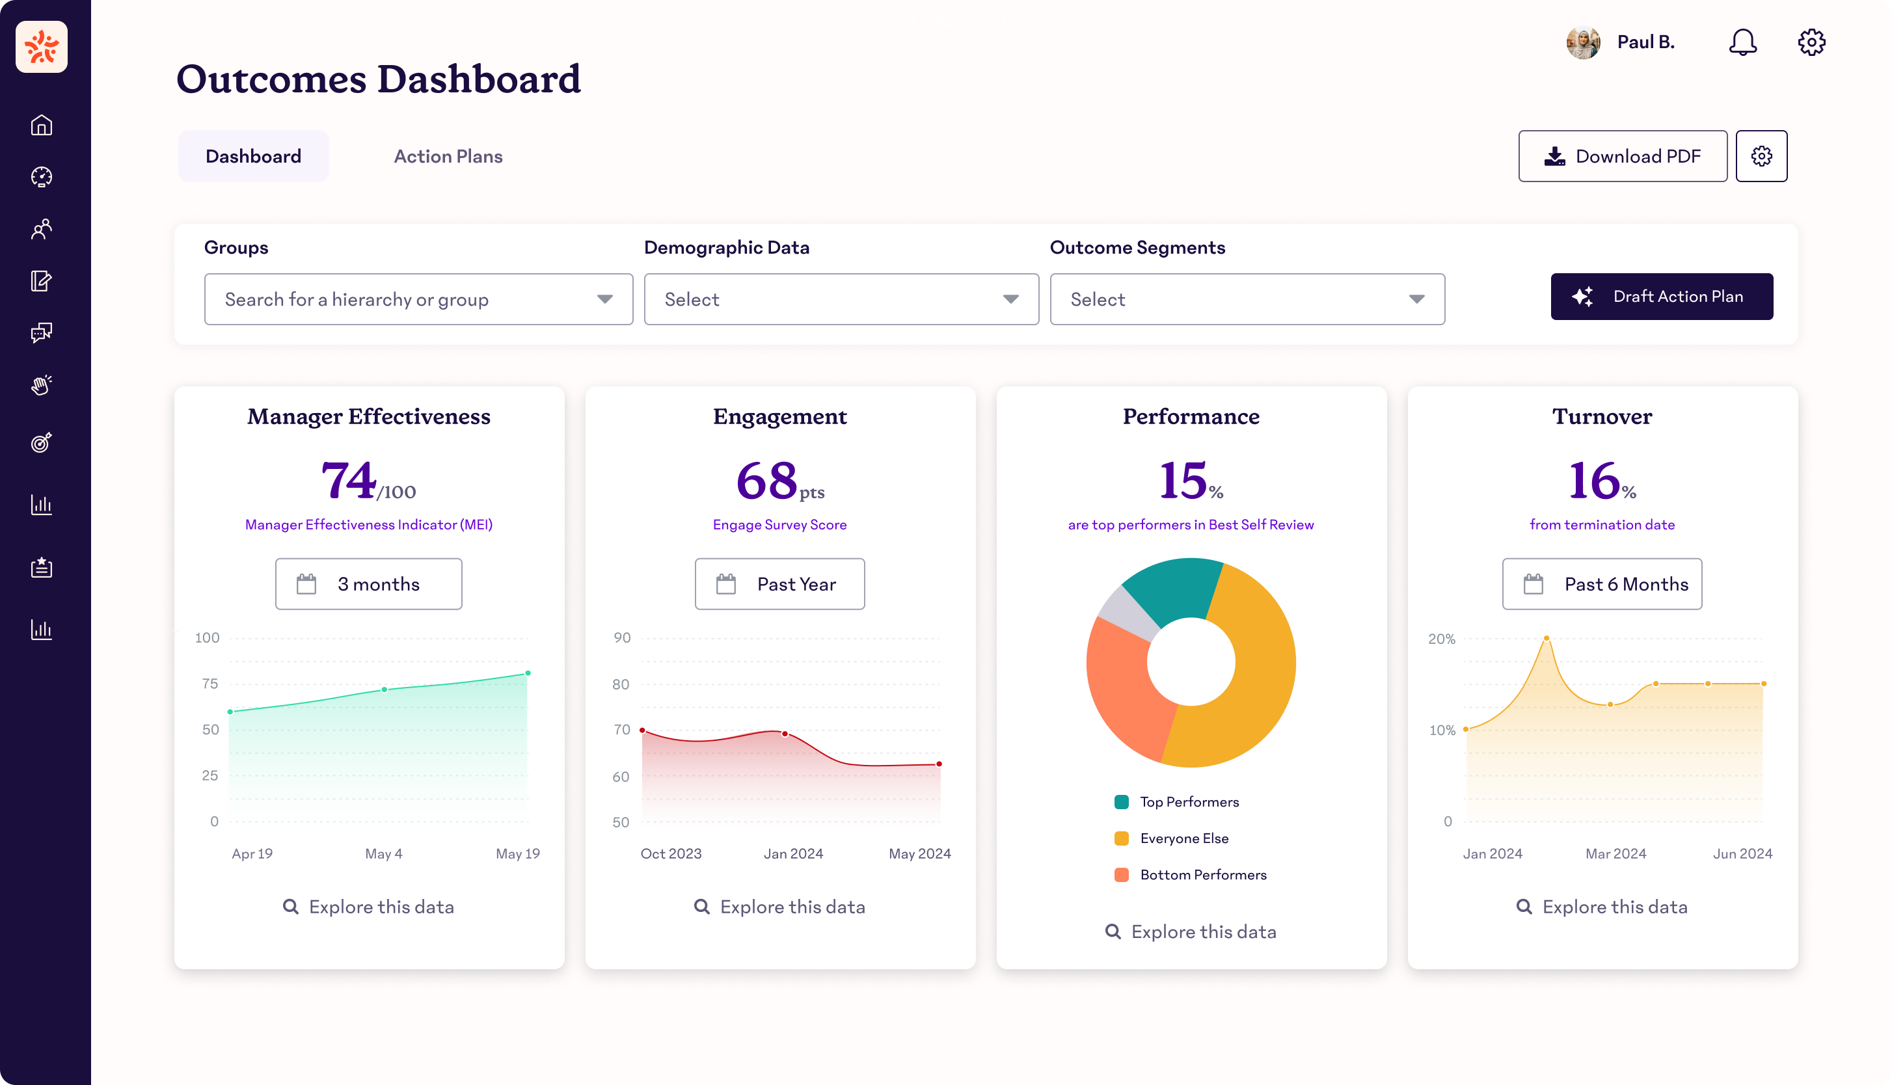1892x1085 pixels.
Task: Open the people/team sidebar icon
Action: point(42,229)
